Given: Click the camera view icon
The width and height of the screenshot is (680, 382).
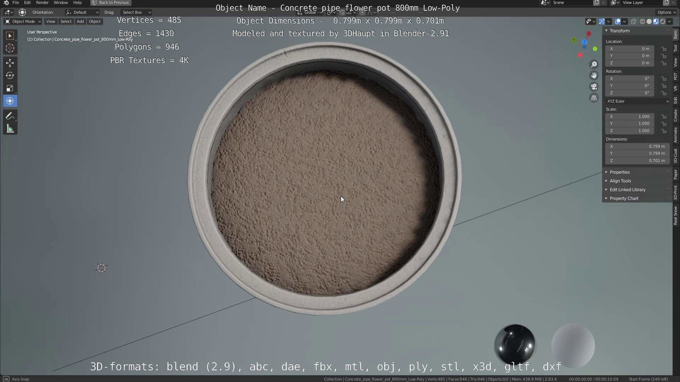Looking at the screenshot, I should [594, 87].
